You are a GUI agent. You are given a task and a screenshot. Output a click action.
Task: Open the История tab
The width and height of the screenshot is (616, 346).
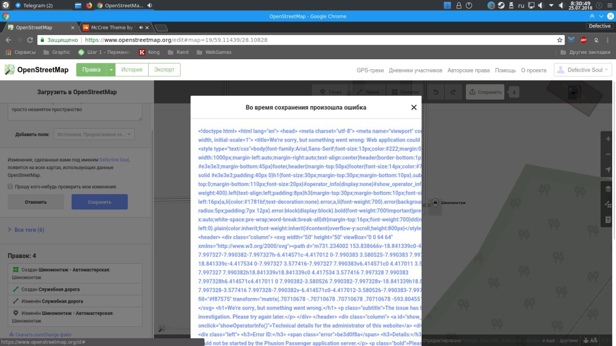click(132, 70)
